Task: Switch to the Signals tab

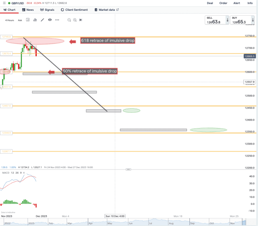Action: (x=47, y=10)
